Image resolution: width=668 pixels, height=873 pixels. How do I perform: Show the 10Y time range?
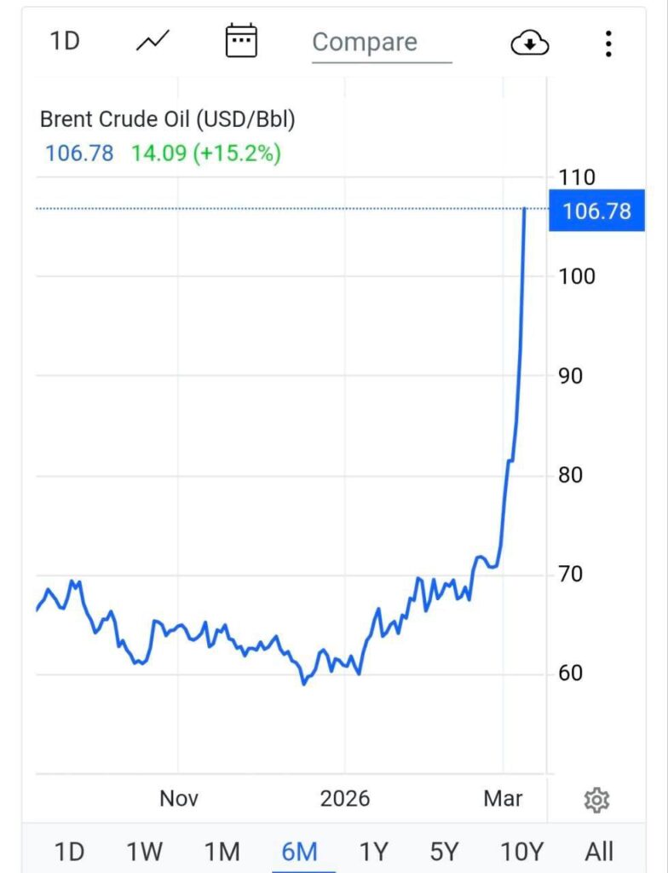pos(521,851)
